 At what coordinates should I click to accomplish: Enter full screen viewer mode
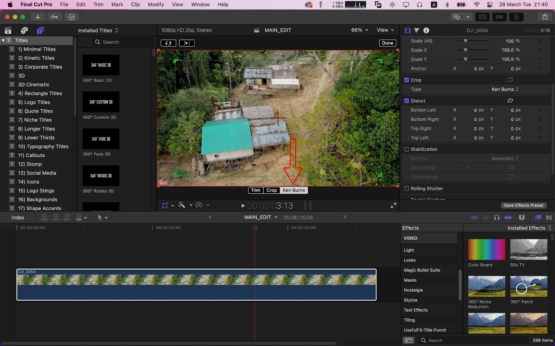point(393,206)
